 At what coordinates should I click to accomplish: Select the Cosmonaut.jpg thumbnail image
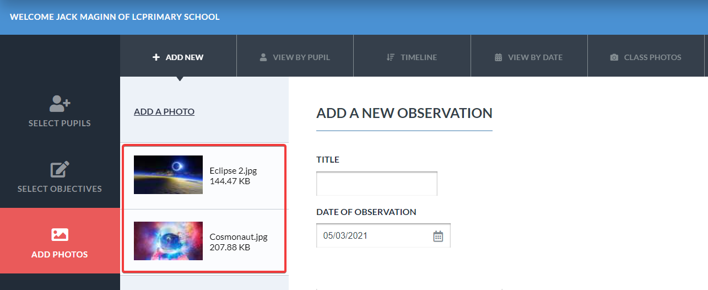tap(168, 241)
